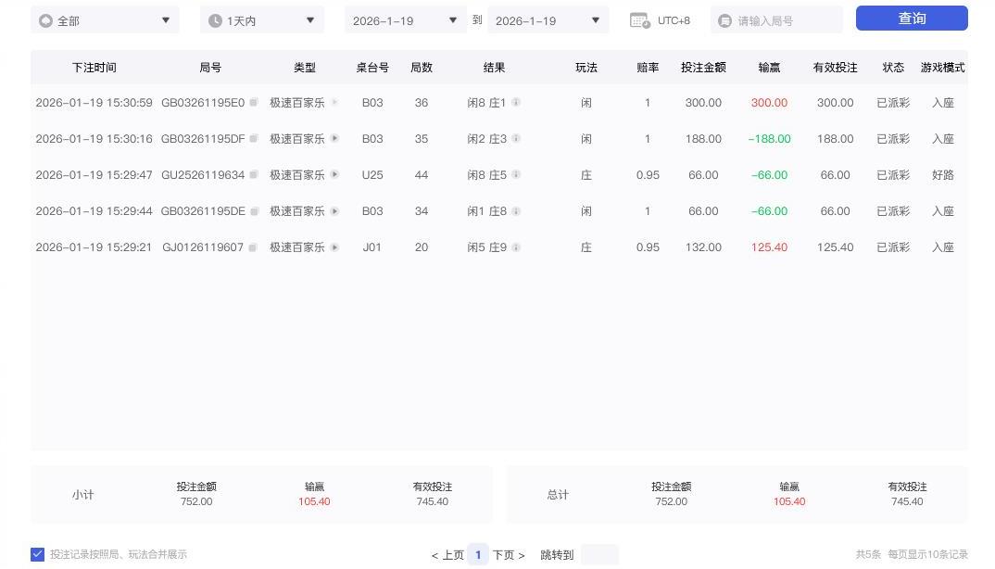Show result details for 闲8 庄1
Image resolution: width=995 pixels, height=569 pixels.
coord(516,103)
